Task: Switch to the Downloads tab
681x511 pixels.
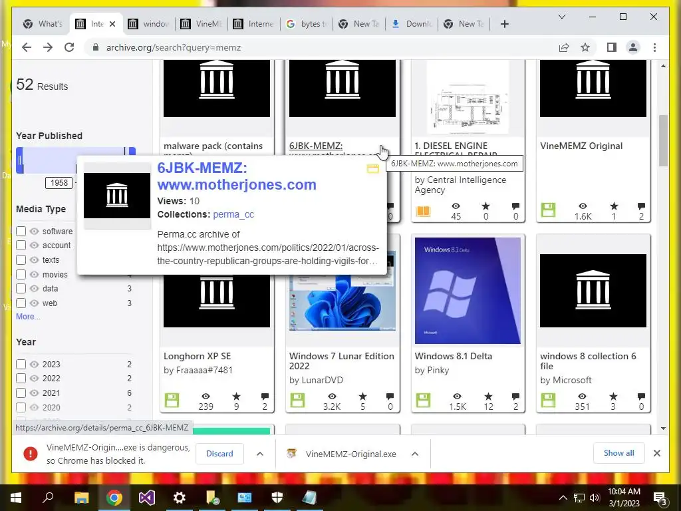Action: (x=412, y=24)
